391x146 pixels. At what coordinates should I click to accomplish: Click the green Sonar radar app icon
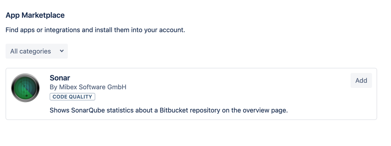pos(25,88)
